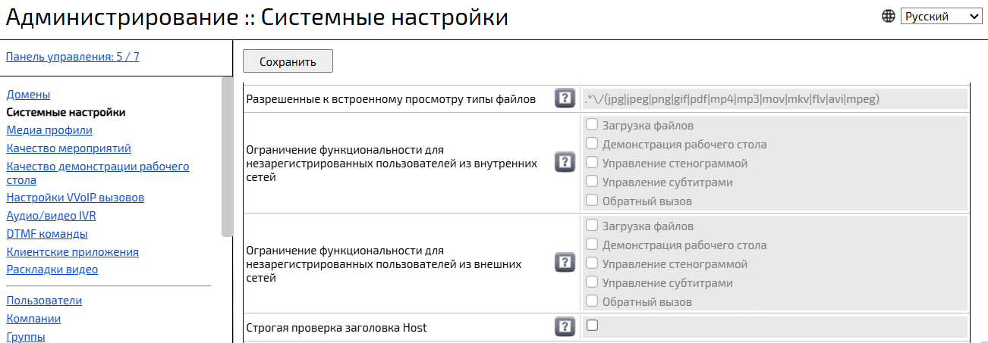Open the Русский language dropdown

pyautogui.click(x=940, y=16)
